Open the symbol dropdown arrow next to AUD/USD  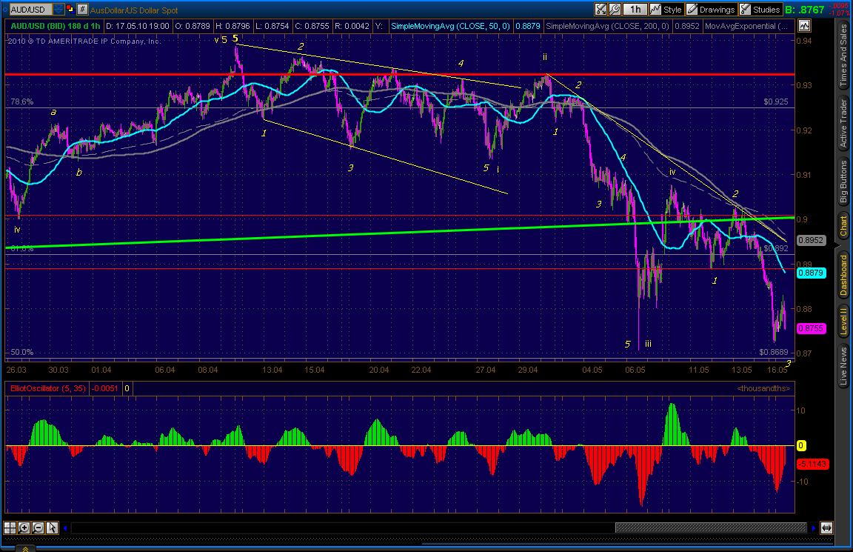coord(58,10)
